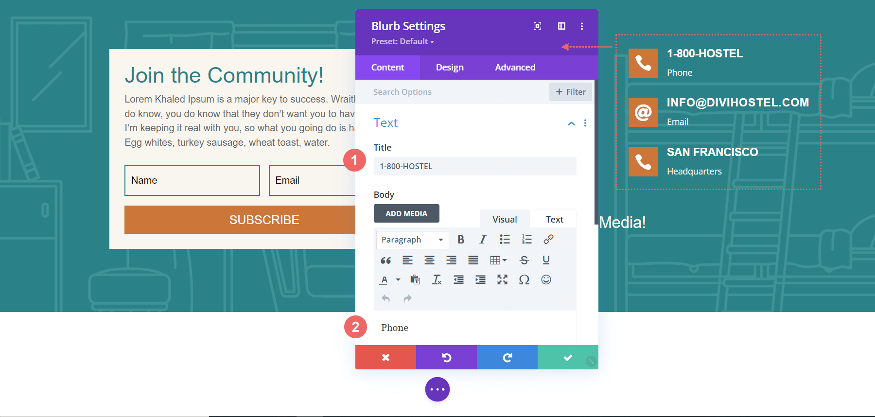
Task: Open the table insert dropdown
Action: click(498, 261)
